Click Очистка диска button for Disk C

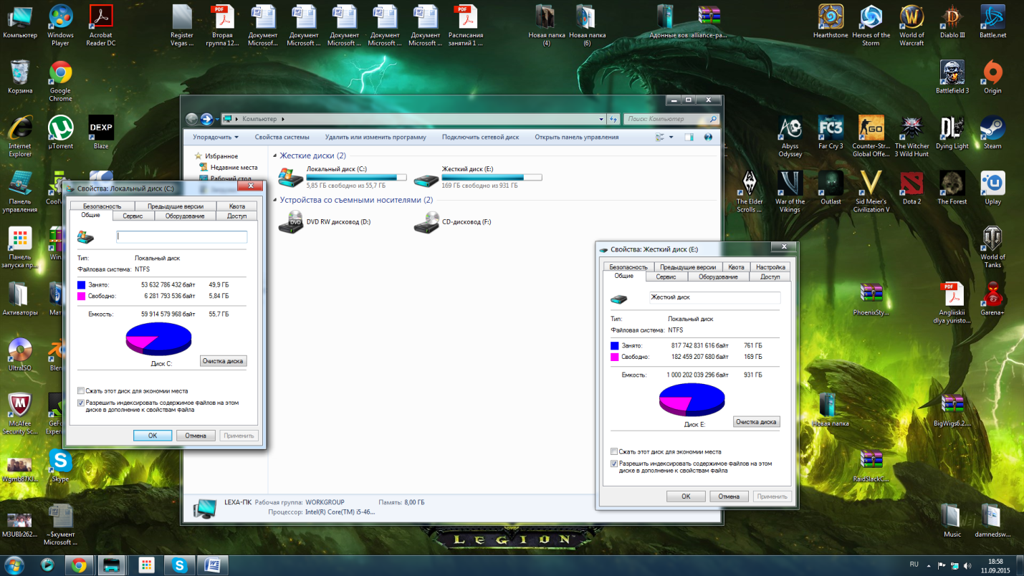pos(224,361)
